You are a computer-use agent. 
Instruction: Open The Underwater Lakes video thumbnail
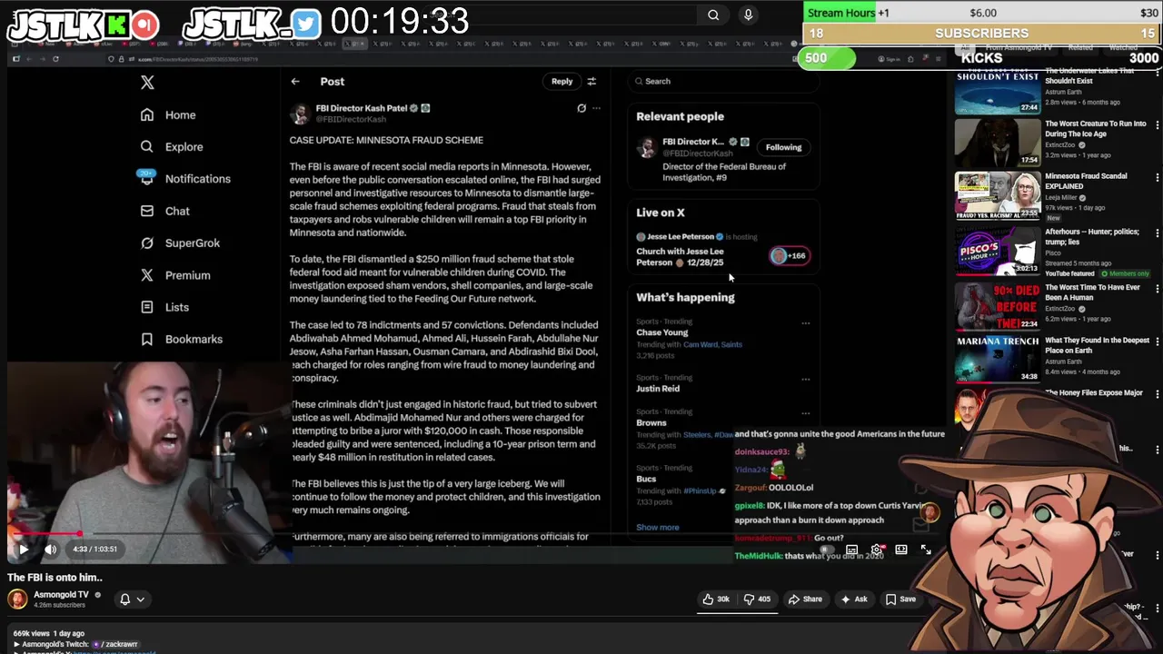[x=998, y=91]
